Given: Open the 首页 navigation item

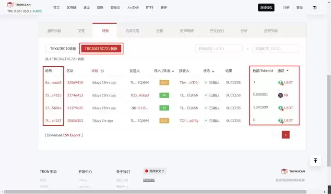Looking at the screenshot, I should (56, 7).
